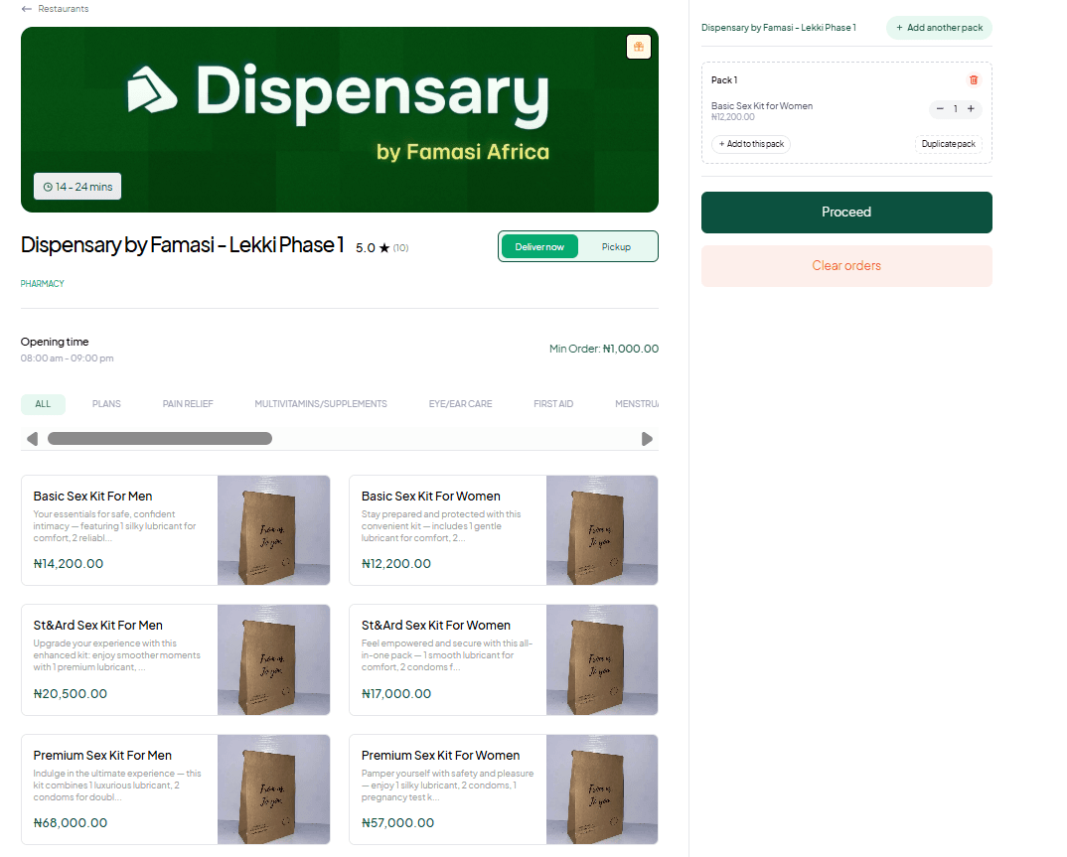Image resolution: width=1067 pixels, height=857 pixels.
Task: Click the 08:00 am - 09:00 pm hours
Action: 67,358
